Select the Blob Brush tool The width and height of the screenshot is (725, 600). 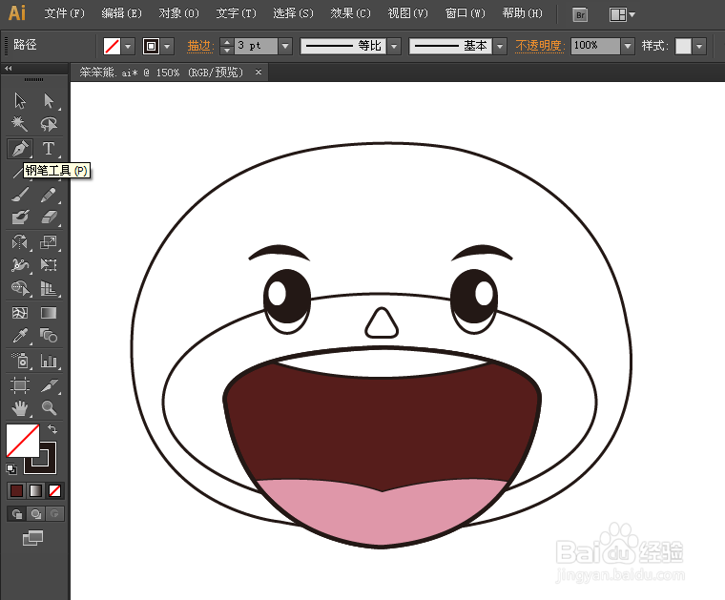click(x=20, y=217)
